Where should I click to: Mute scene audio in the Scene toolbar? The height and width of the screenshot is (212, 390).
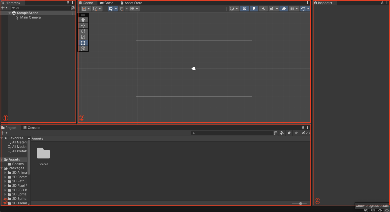pyautogui.click(x=263, y=8)
